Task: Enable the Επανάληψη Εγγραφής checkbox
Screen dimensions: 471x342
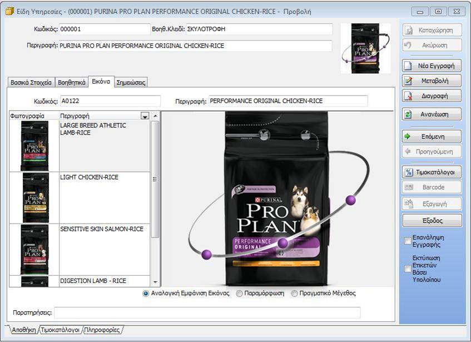Action: click(408, 241)
